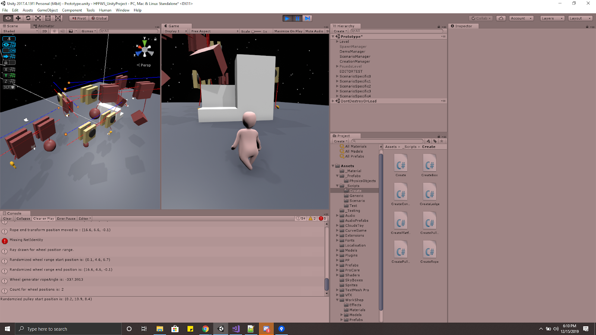
Task: Open the Shaded draw mode dropdown
Action: tap(19, 31)
